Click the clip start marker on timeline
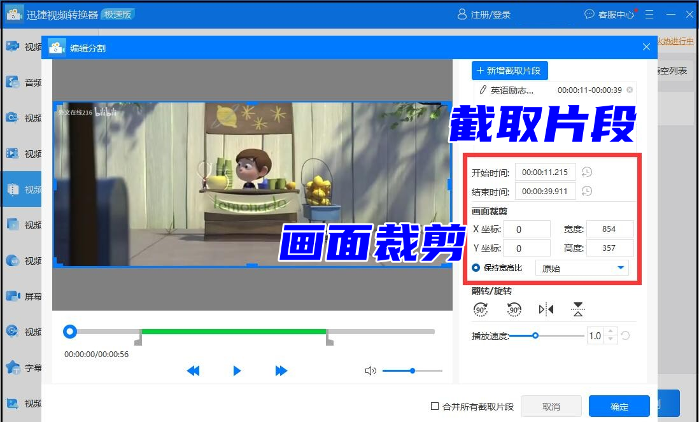 [x=138, y=339]
